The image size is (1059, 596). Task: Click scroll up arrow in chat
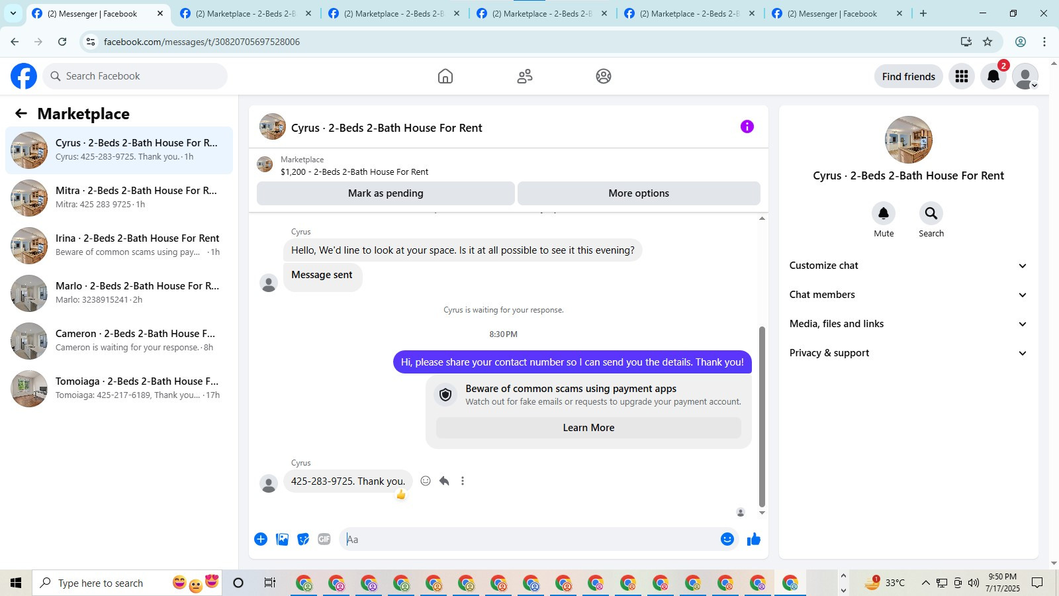pyautogui.click(x=762, y=218)
